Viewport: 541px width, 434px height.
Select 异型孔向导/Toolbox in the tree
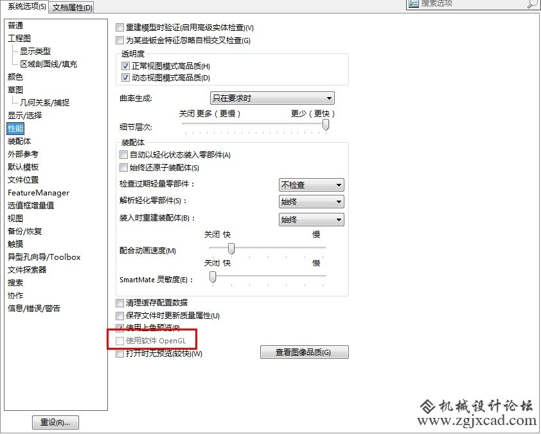click(44, 257)
